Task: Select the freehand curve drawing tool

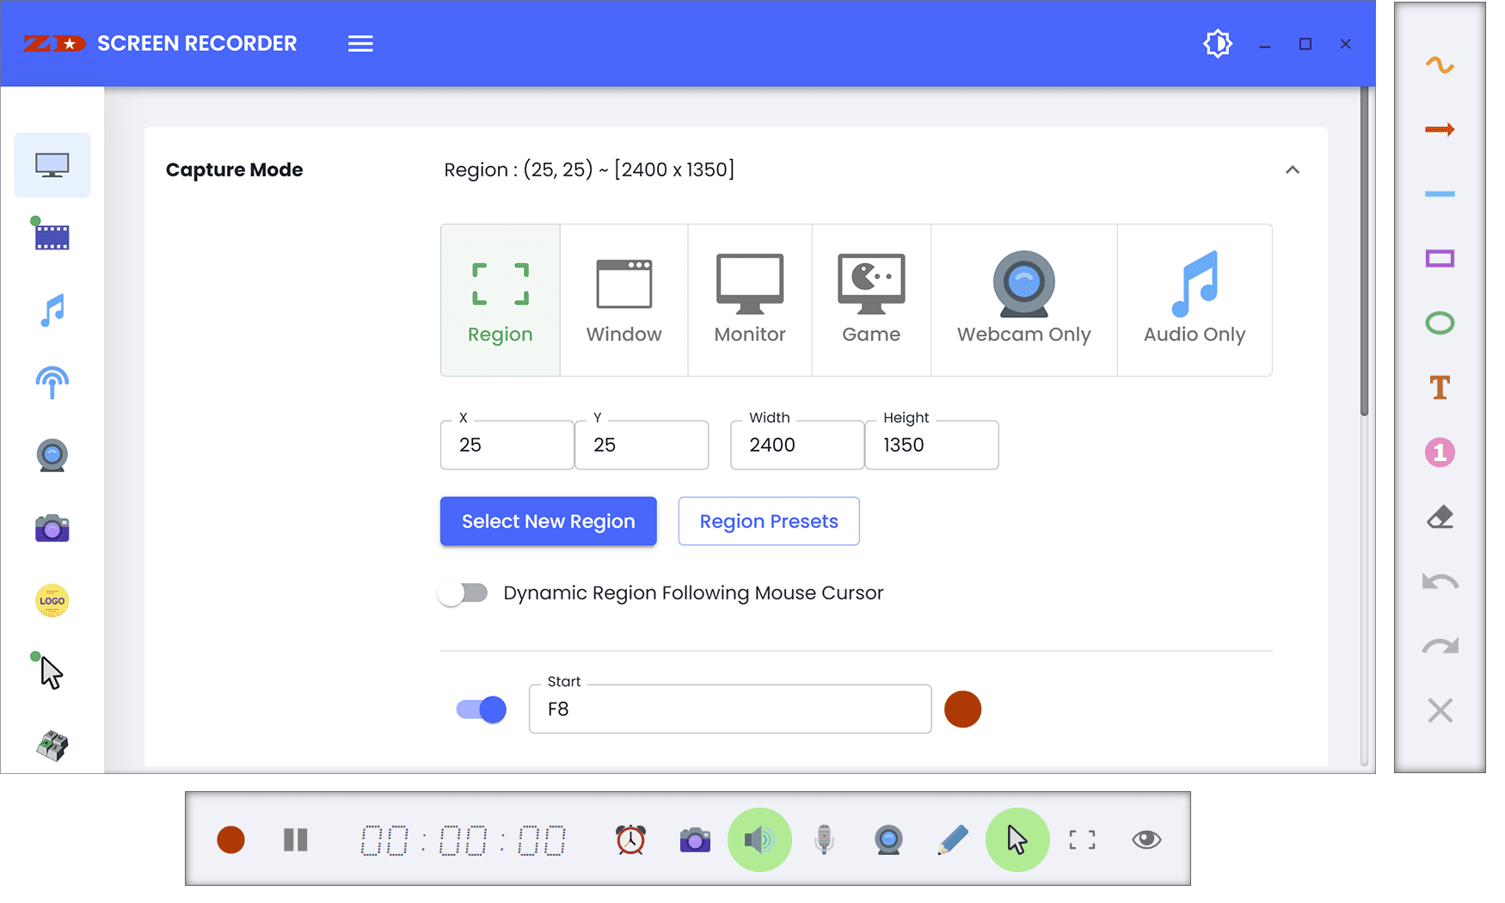Action: 1440,65
